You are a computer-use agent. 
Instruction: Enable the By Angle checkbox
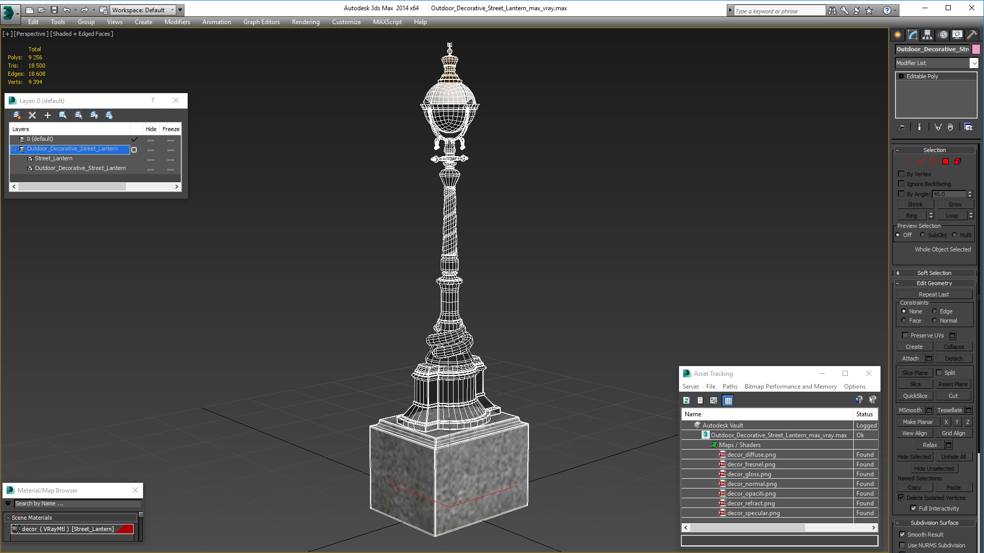click(x=901, y=194)
